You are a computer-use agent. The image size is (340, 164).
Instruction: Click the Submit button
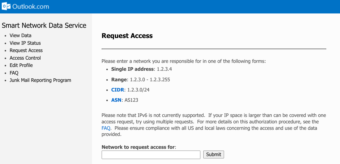pos(214,154)
